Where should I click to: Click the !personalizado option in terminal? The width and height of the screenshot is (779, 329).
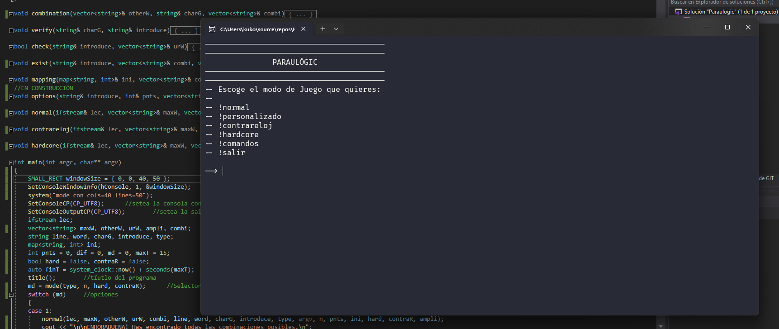click(250, 117)
